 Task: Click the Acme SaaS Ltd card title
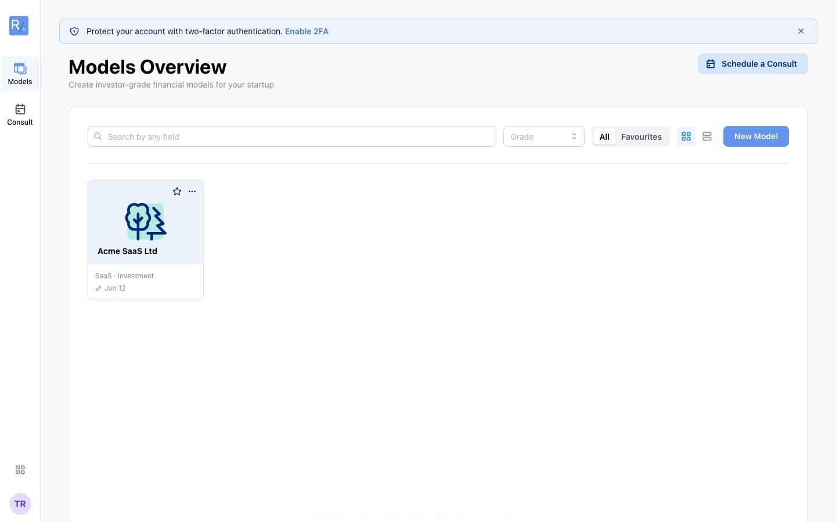click(127, 251)
